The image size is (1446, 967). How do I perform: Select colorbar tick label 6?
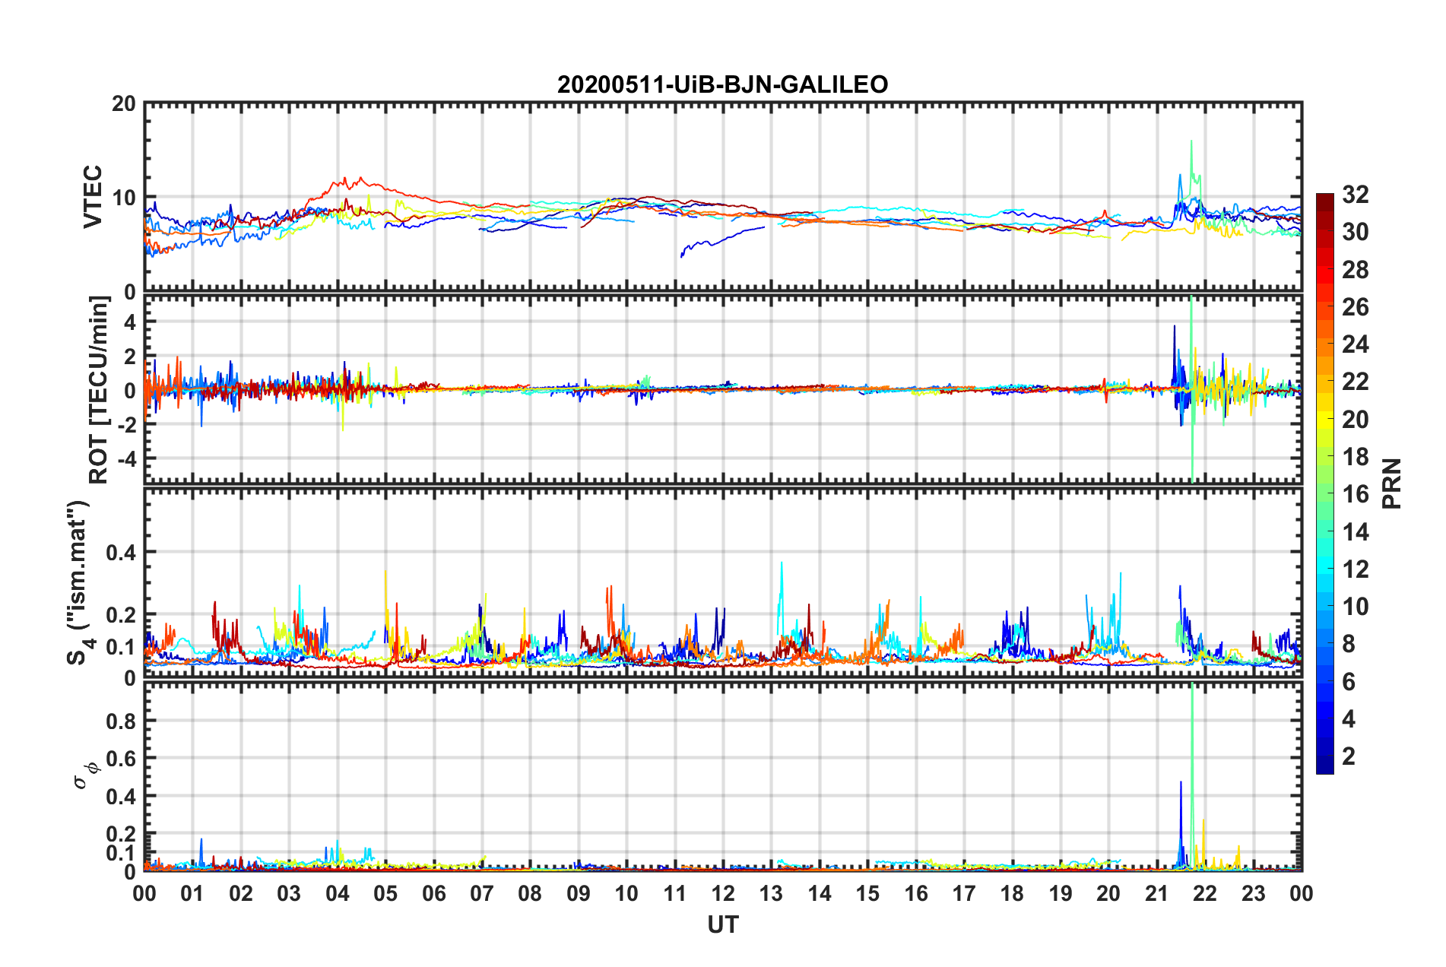(x=1348, y=682)
